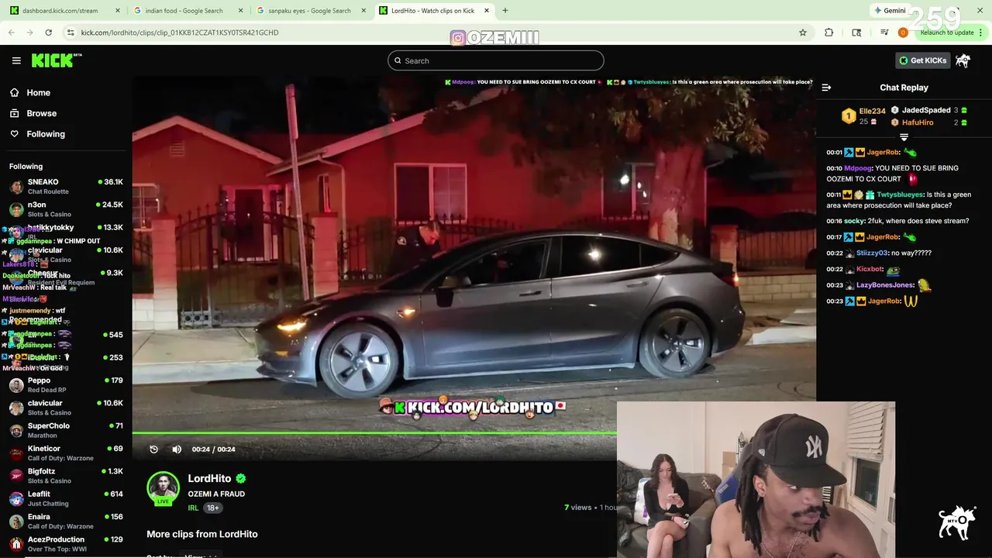Image resolution: width=992 pixels, height=558 pixels.
Task: Open the IRL category link
Action: pos(193,508)
